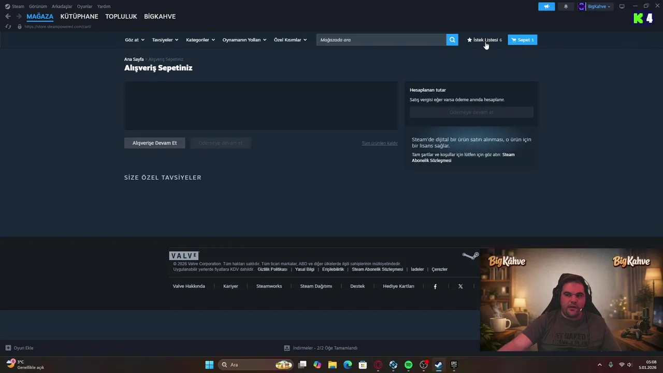This screenshot has width=663, height=373.
Task: Open İstek Listesi wishlist
Action: point(484,40)
